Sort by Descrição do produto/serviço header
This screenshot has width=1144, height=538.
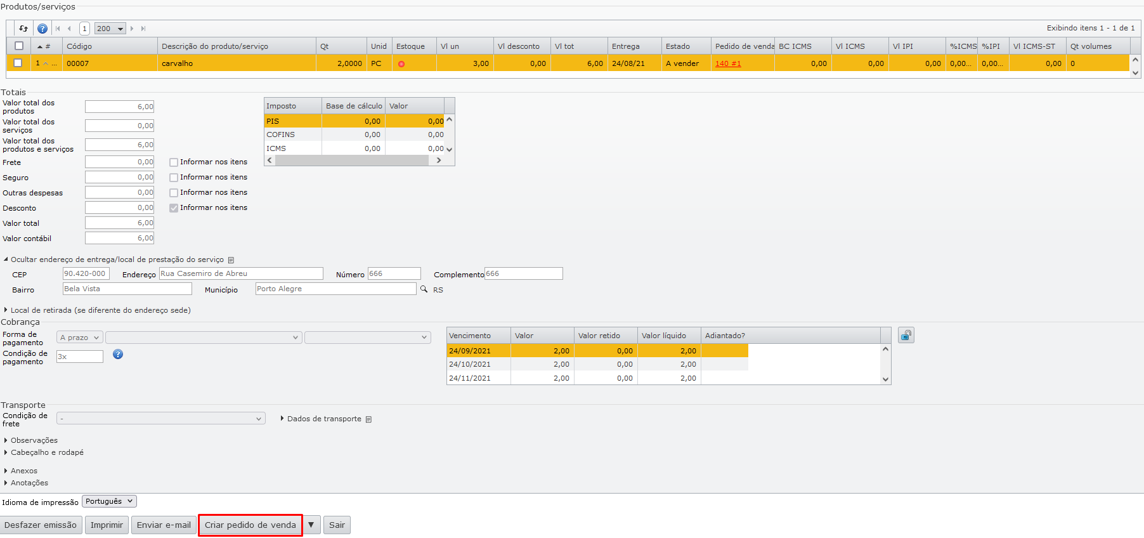point(237,46)
